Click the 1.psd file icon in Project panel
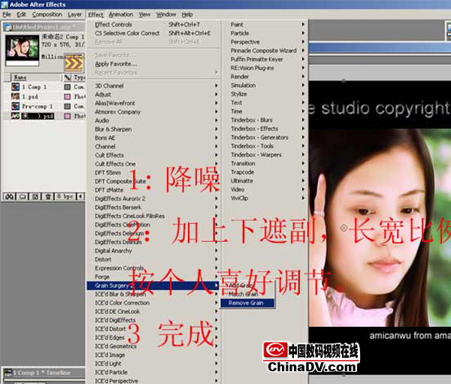Screen dimensions: 451x384 click(x=15, y=96)
